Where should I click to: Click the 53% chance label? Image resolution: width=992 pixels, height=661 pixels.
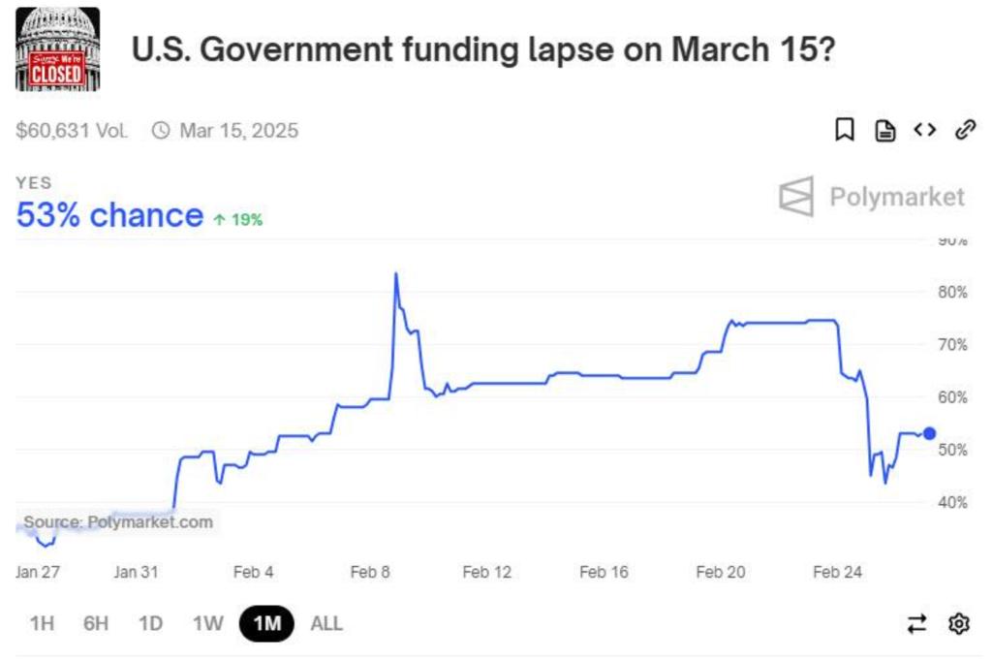coord(109,215)
